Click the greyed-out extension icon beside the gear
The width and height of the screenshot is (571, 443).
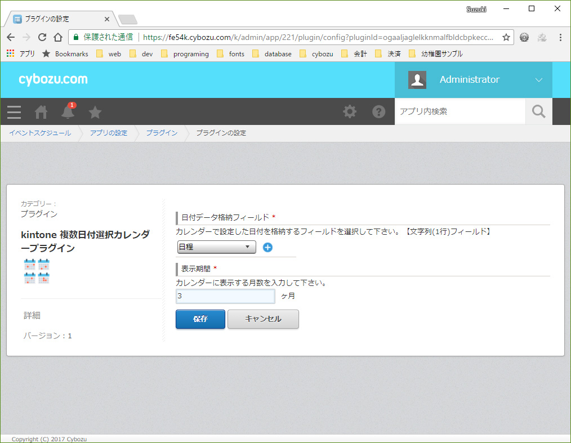coord(542,37)
